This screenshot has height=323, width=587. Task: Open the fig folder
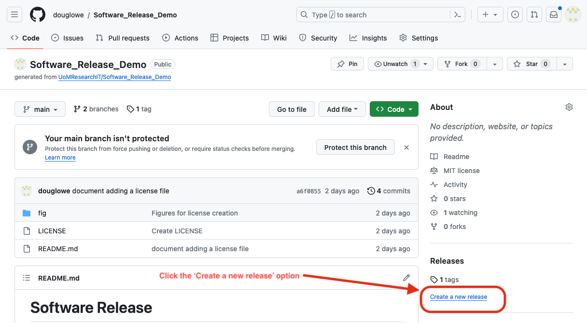click(42, 213)
